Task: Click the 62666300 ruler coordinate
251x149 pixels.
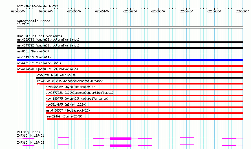Action: pyautogui.click(x=158, y=11)
